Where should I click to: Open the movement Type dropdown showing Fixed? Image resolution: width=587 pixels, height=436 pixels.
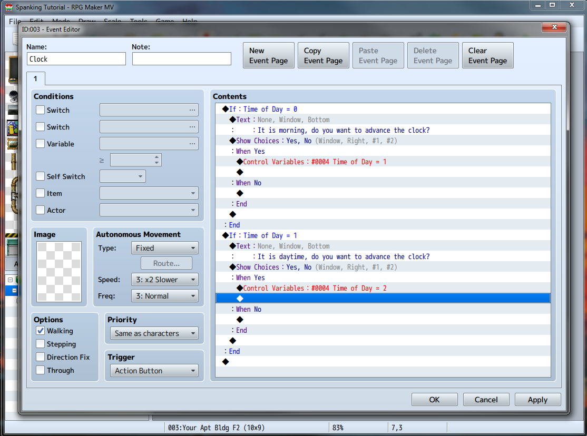[165, 248]
